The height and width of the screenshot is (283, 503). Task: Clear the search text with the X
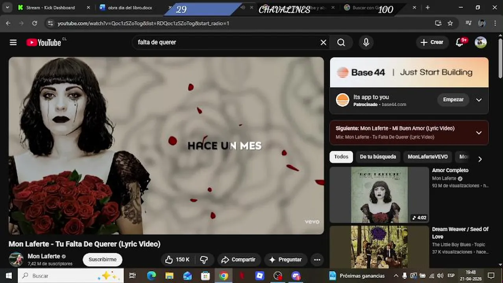pos(323,42)
